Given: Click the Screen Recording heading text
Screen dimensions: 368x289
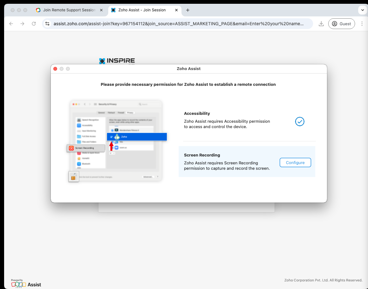Looking at the screenshot, I should click(202, 155).
